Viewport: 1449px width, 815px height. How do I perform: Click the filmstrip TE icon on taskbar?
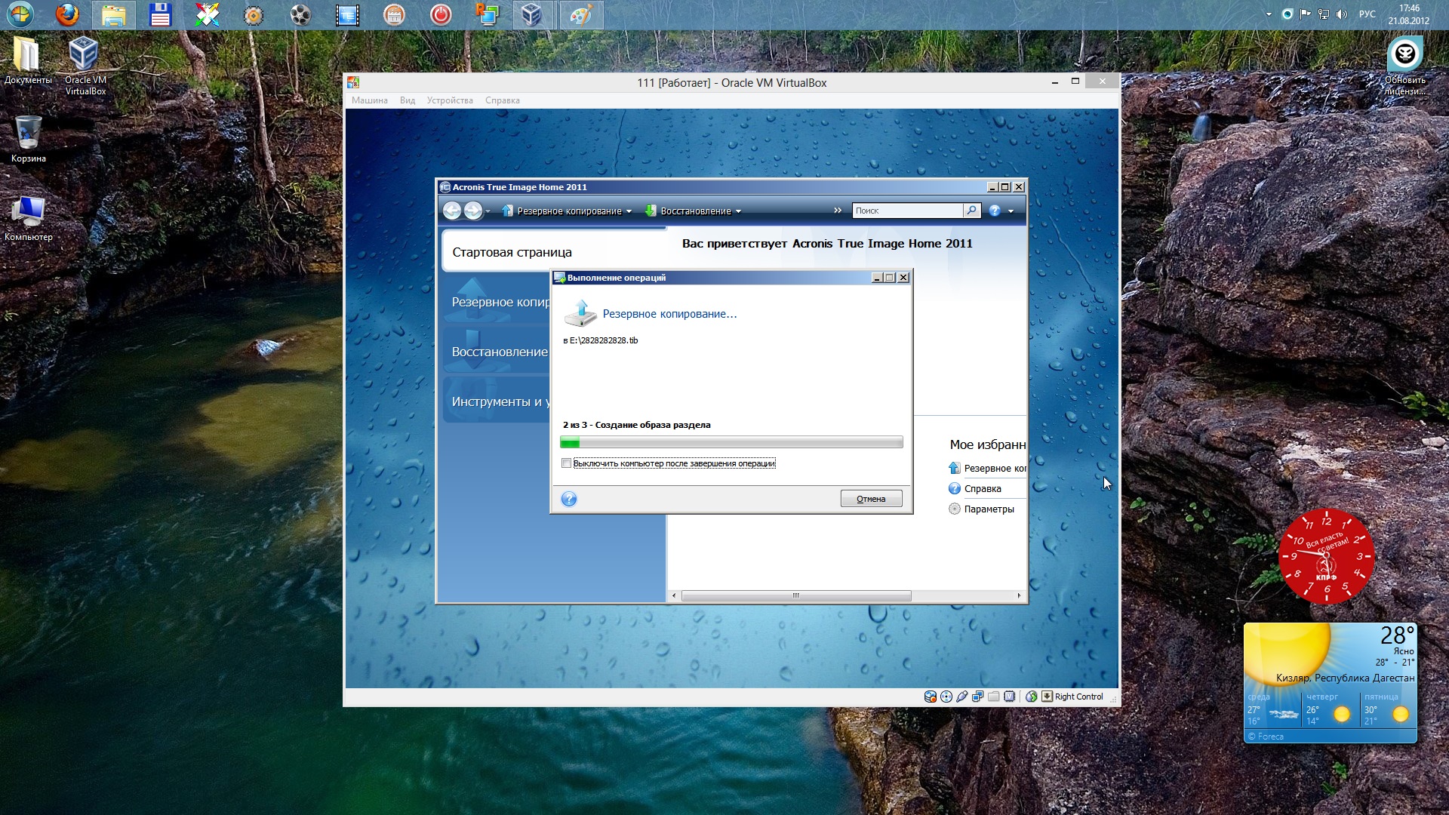(347, 14)
